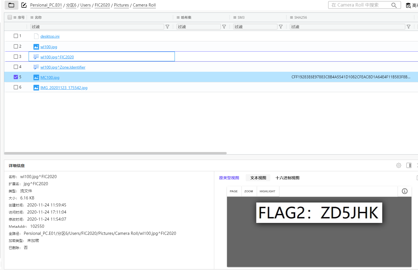Check the box for row 1 desktop.ini
This screenshot has width=418, height=270.
tap(16, 36)
